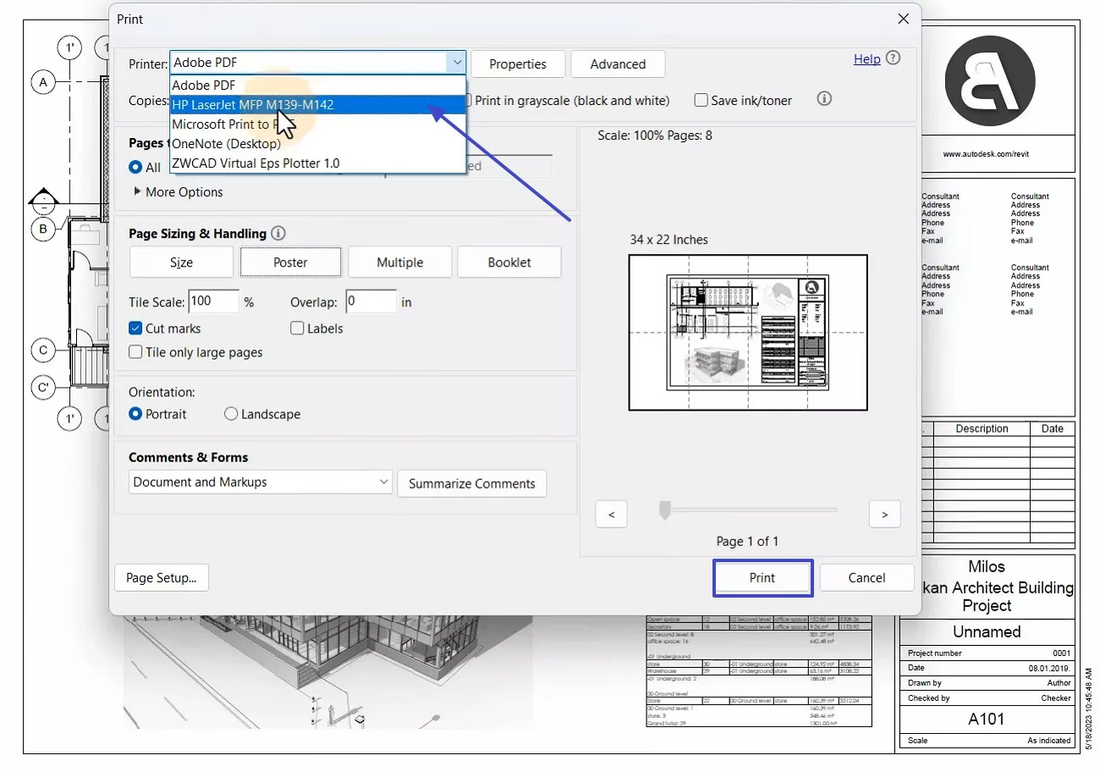This screenshot has width=1100, height=772.
Task: Collapse the Printer dropdown list
Action: tap(457, 62)
